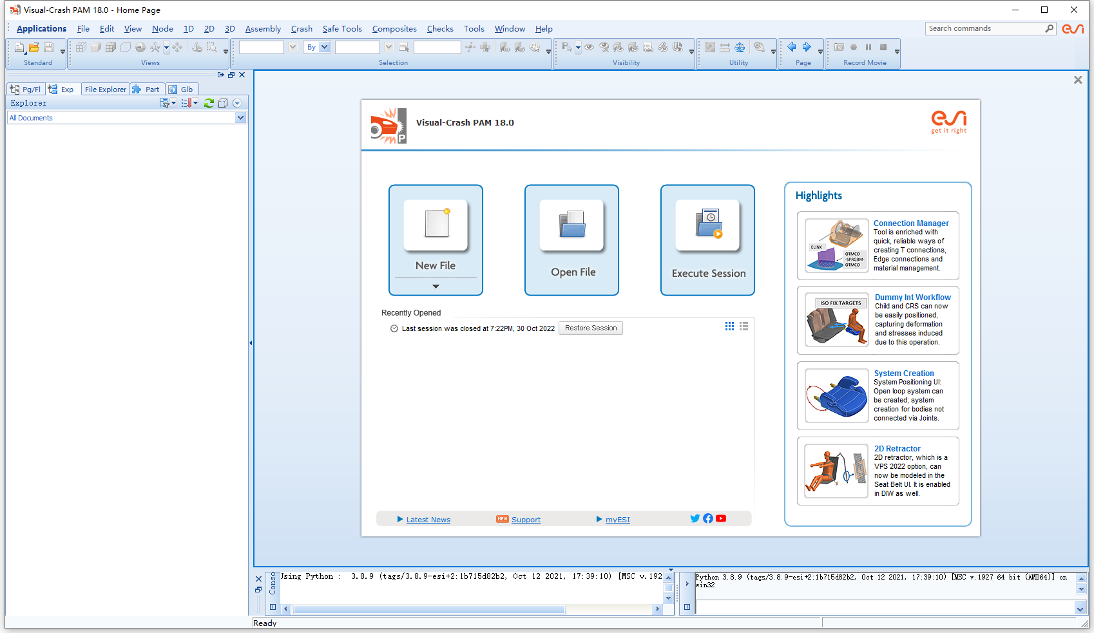Open the Assembly menu

pos(263,29)
